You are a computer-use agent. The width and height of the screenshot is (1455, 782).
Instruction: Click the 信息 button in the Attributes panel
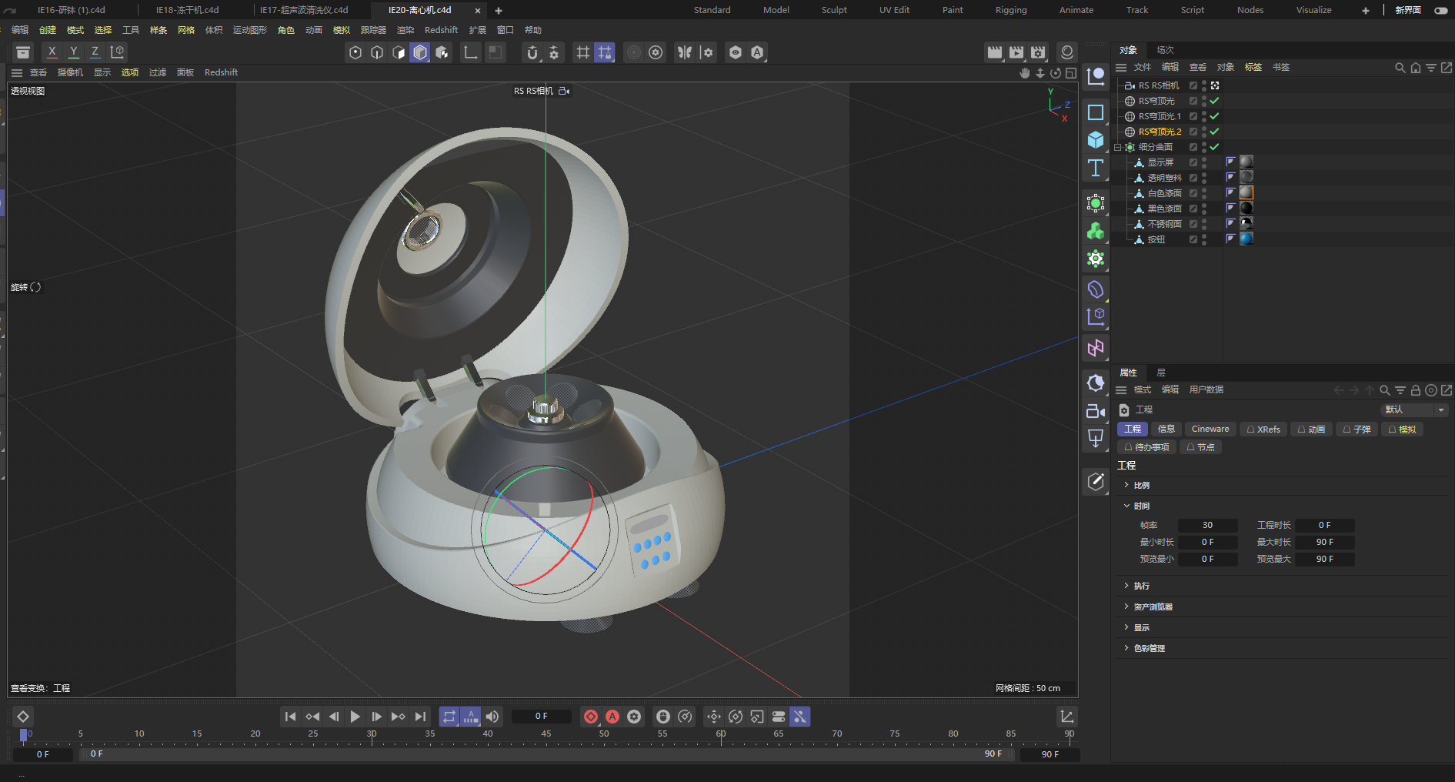(x=1166, y=429)
